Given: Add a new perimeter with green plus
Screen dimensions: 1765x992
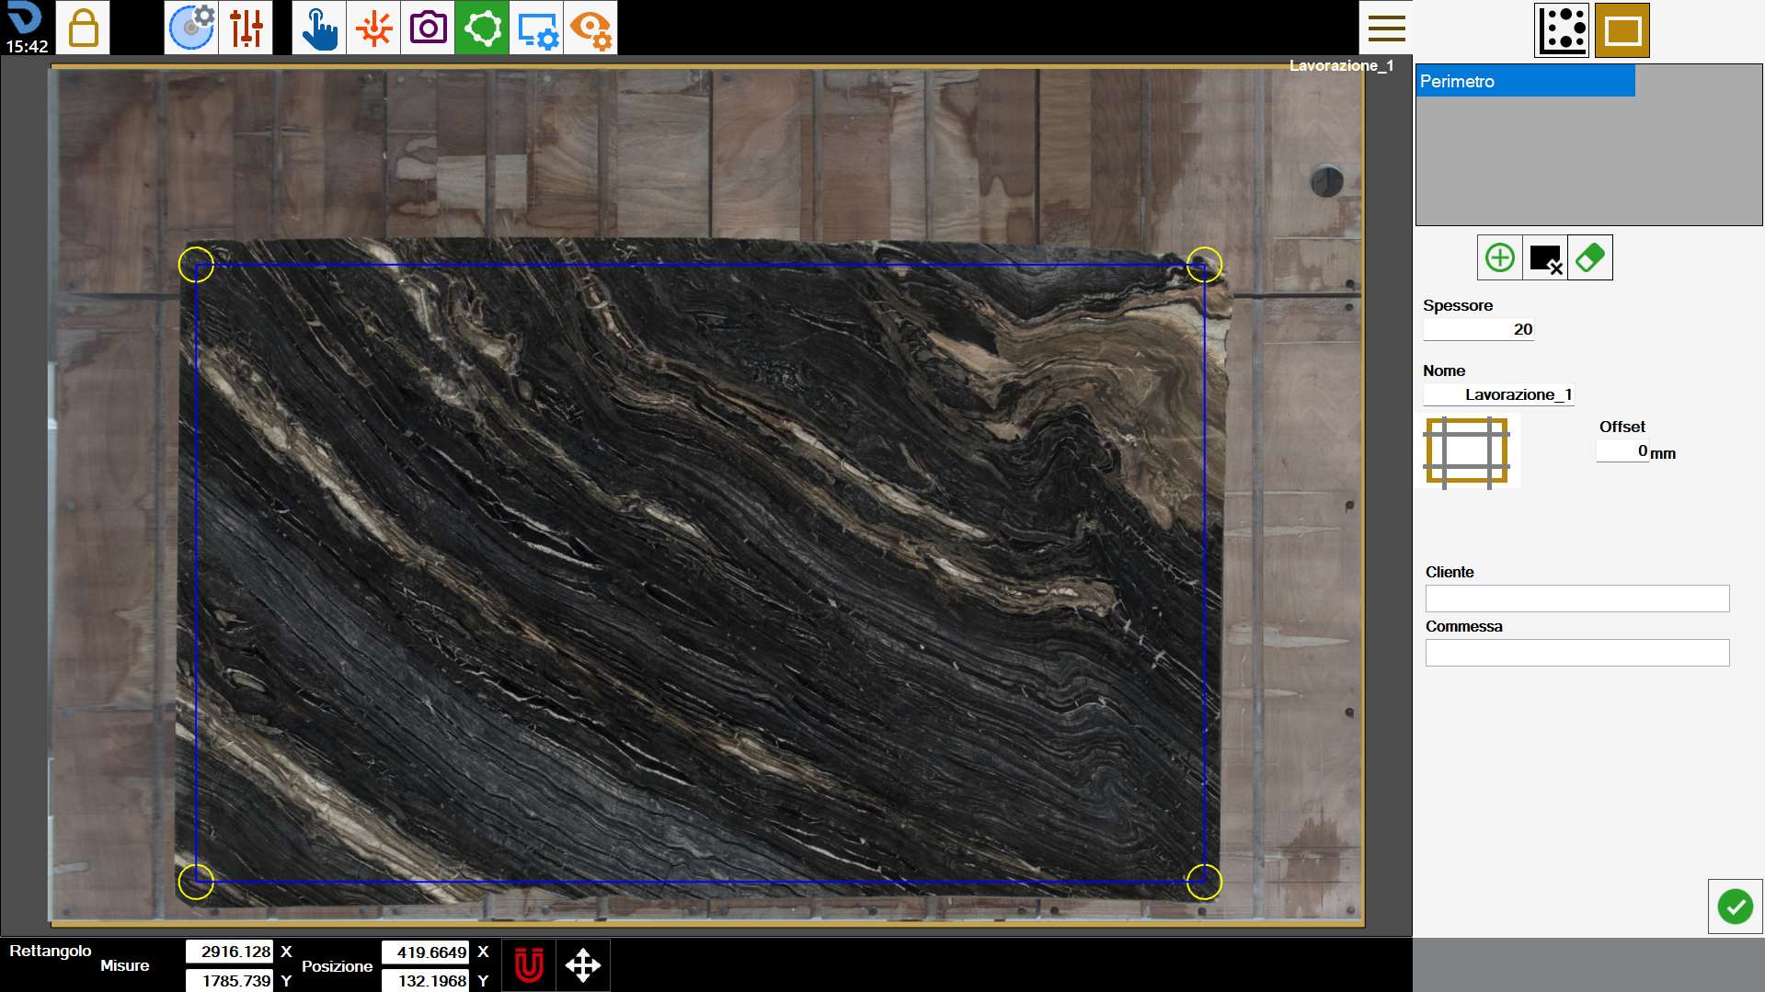Looking at the screenshot, I should pyautogui.click(x=1500, y=257).
